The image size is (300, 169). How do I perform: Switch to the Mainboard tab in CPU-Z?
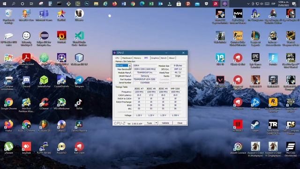pyautogui.click(x=127, y=58)
